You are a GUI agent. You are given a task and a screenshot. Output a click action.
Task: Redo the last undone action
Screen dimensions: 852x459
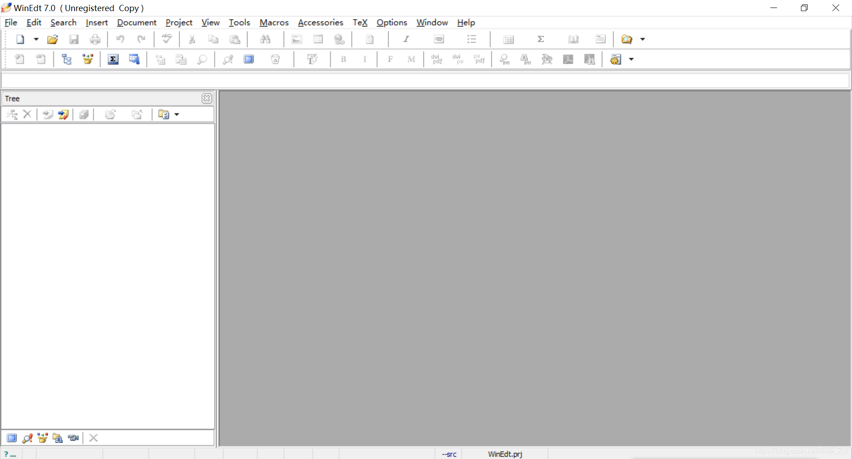(142, 40)
